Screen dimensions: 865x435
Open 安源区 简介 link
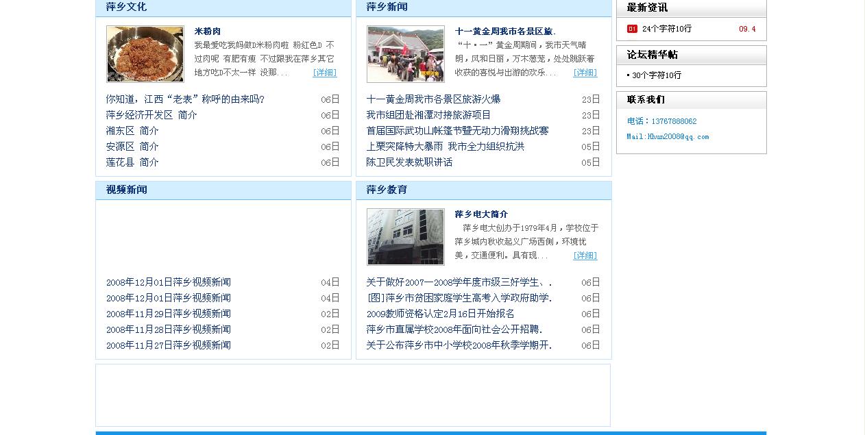pos(132,147)
